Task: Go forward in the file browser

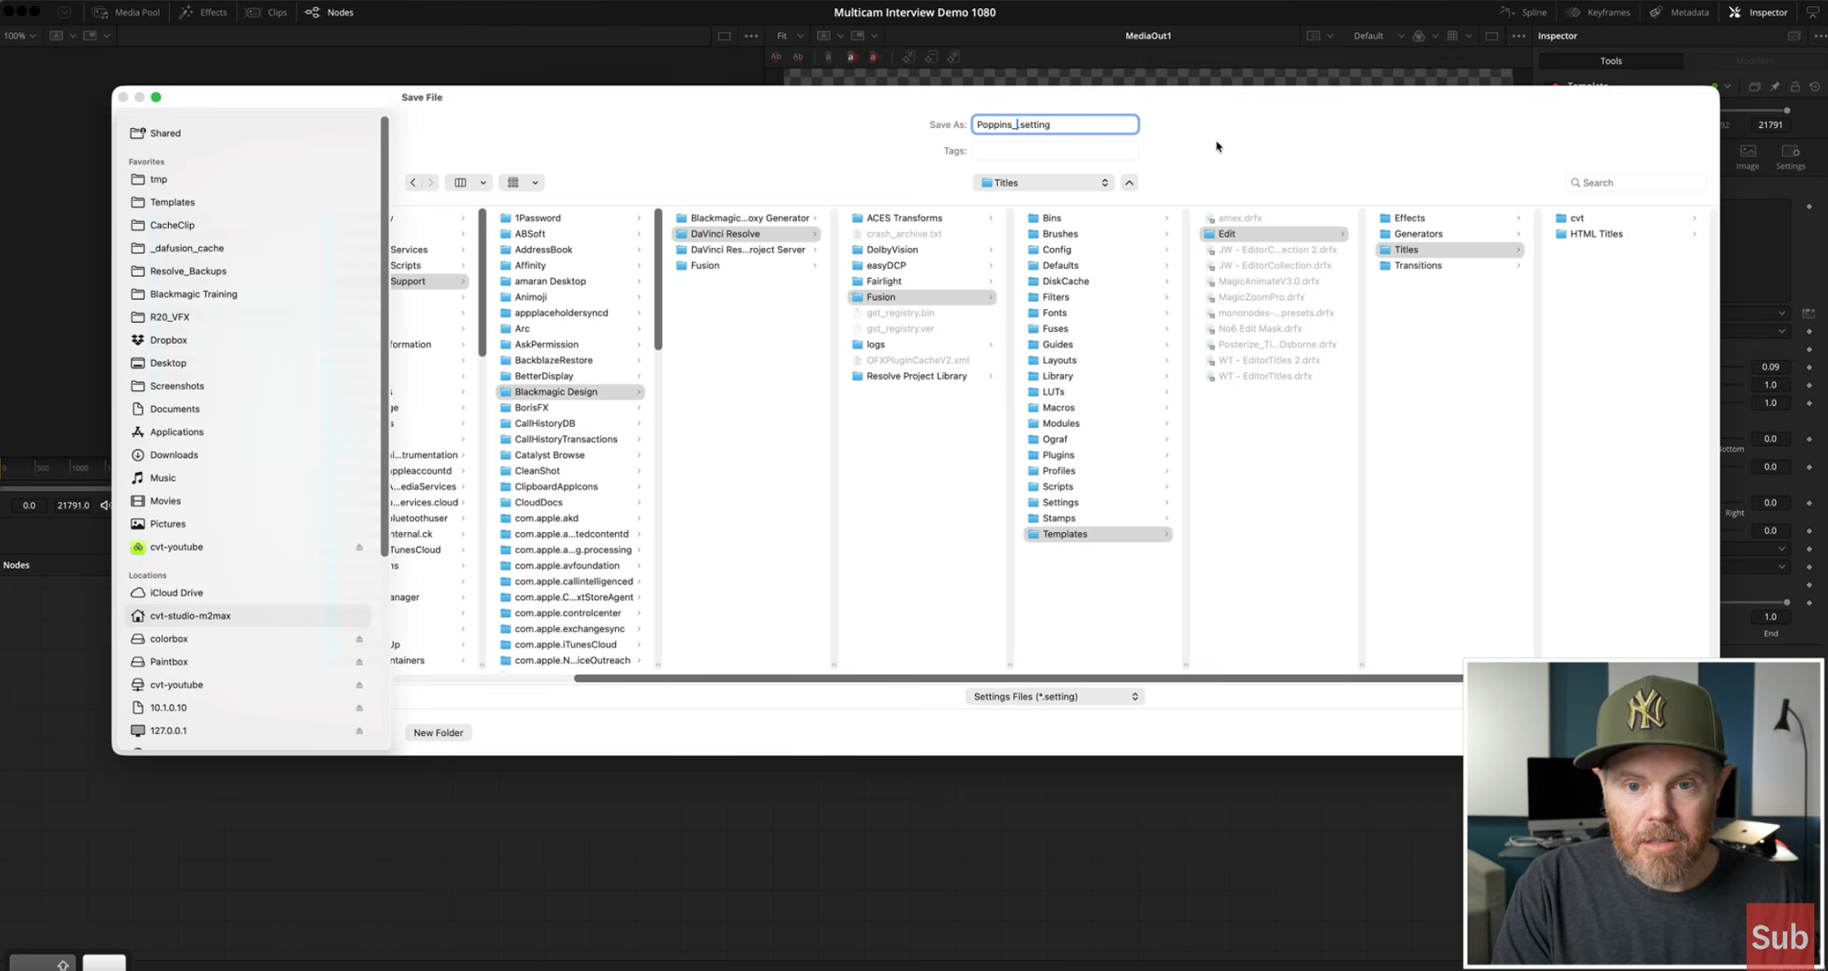Action: point(431,183)
